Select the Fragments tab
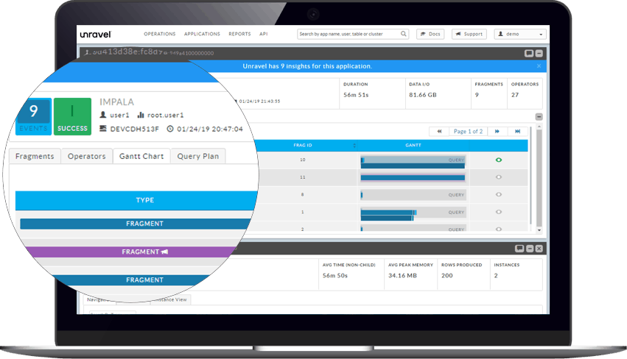The height and width of the screenshot is (359, 627). (x=35, y=156)
